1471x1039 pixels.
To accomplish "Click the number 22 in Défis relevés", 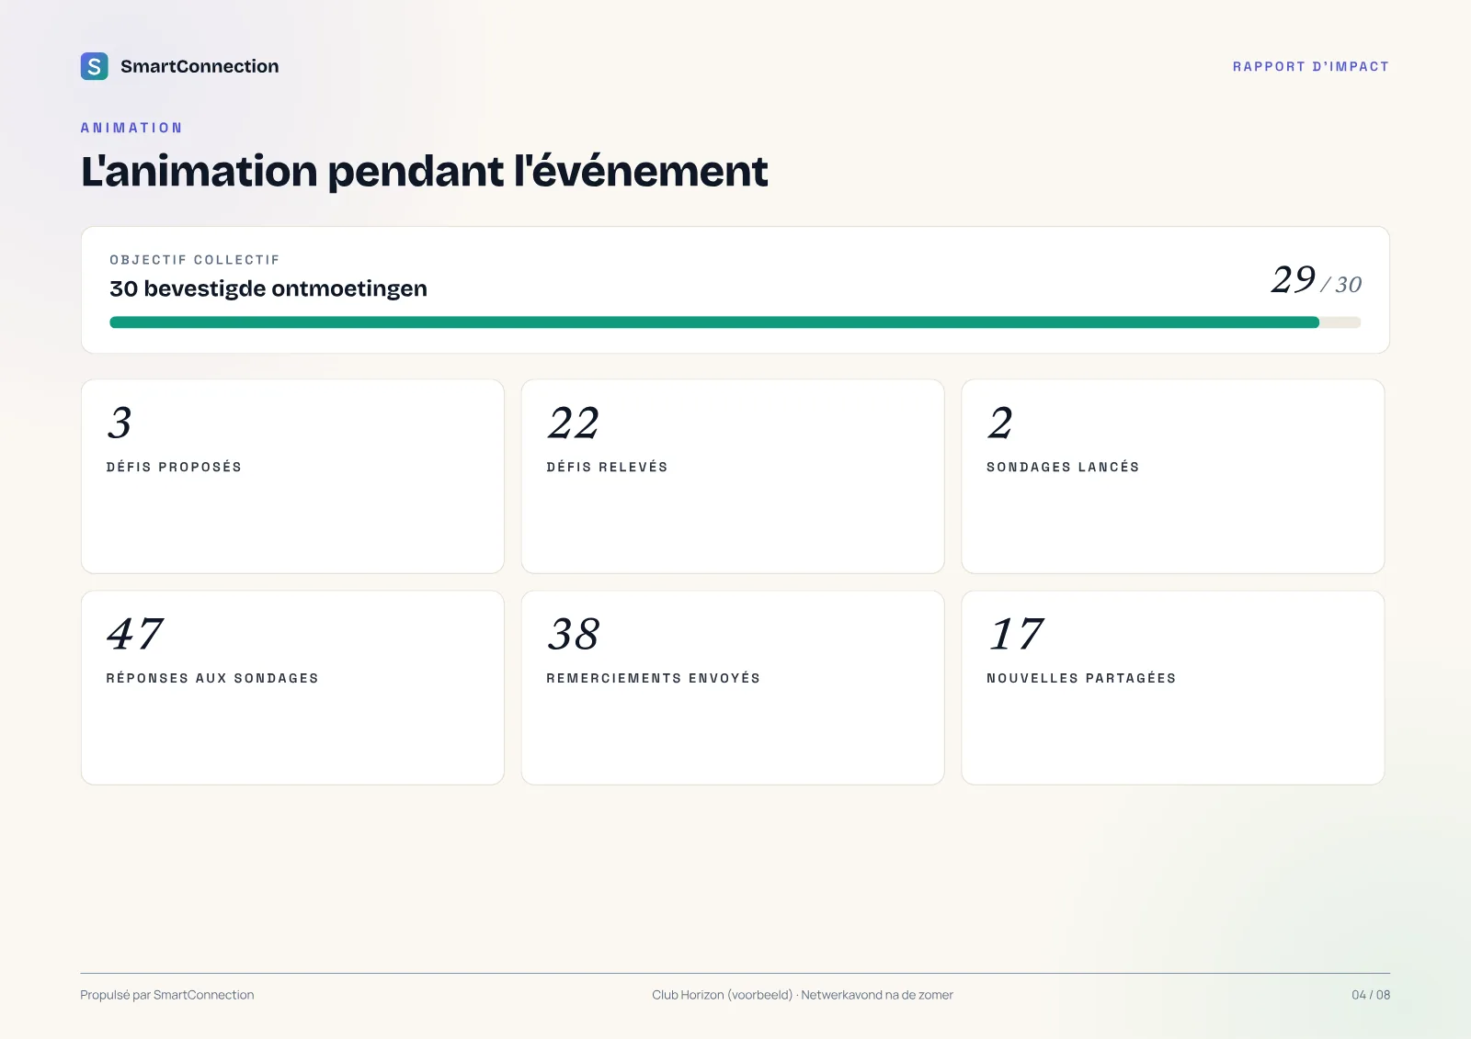I will [573, 424].
